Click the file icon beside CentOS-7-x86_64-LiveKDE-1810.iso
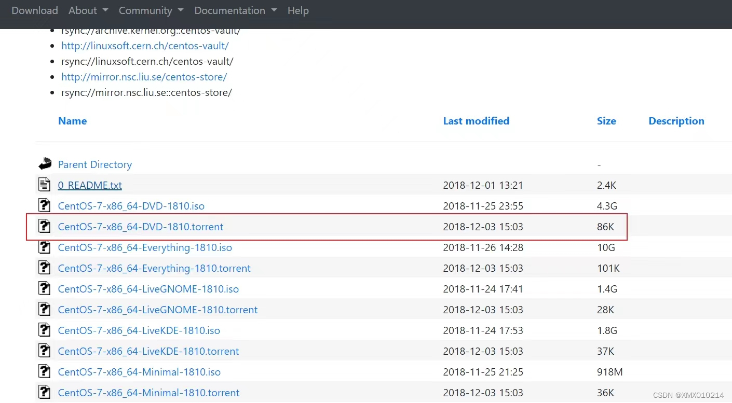 tap(44, 330)
